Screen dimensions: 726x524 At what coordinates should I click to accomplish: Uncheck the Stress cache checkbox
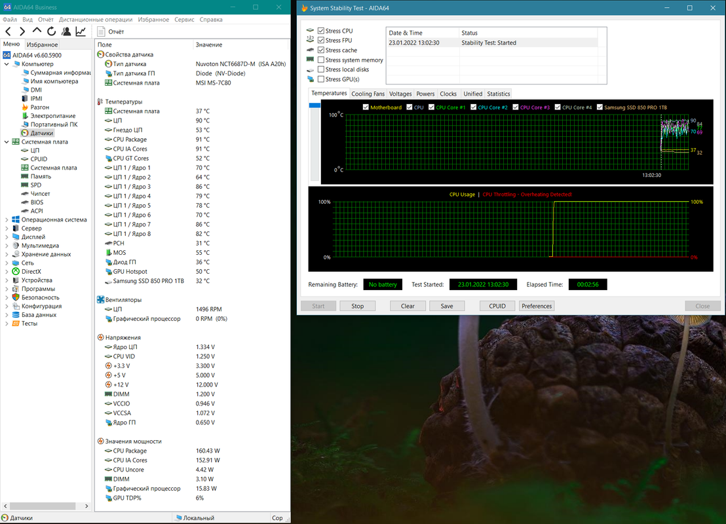click(x=321, y=50)
